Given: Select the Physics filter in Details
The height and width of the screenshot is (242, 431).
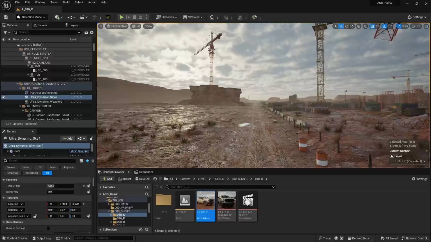Looking at the screenshot, I should coord(68,167).
